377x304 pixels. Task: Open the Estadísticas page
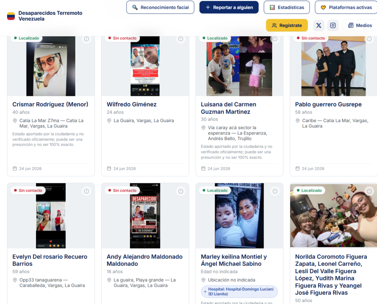286,7
